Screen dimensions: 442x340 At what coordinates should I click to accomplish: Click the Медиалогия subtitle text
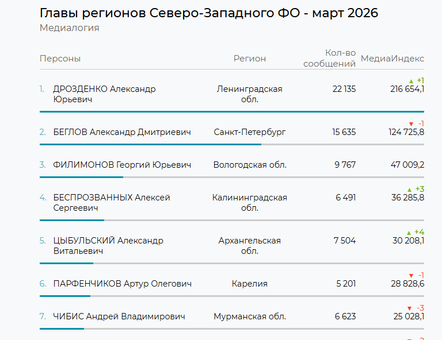tap(70, 28)
